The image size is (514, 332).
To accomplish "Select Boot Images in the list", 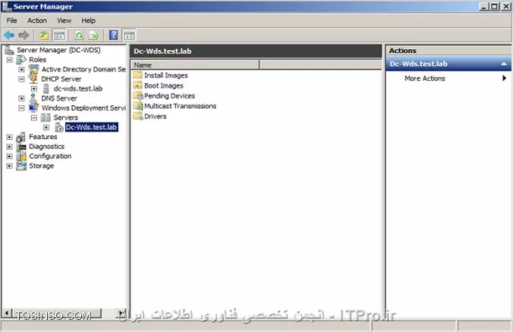I will pos(164,85).
